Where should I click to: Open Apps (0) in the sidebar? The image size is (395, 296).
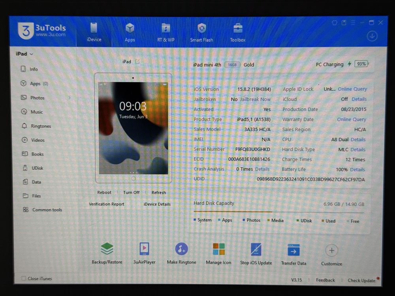(x=34, y=84)
